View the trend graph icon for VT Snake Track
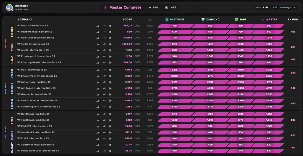303x156 pixels. [x=104, y=76]
